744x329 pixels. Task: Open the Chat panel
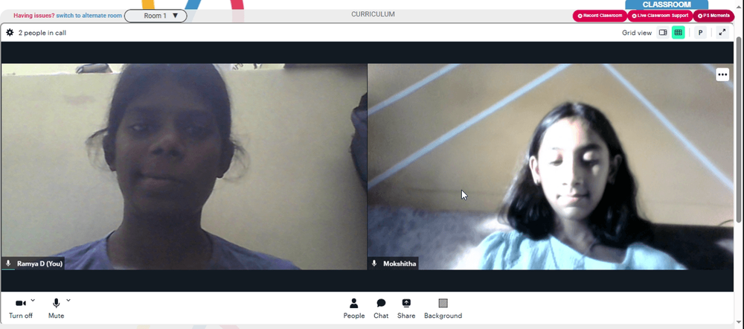381,309
